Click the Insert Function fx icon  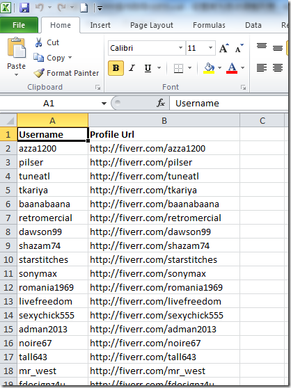click(x=161, y=103)
